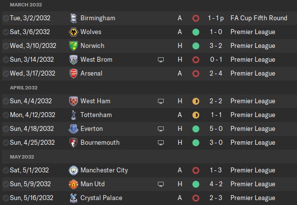The image size is (297, 205).
Task: Click the Wolves club crest
Action: coord(74,32)
